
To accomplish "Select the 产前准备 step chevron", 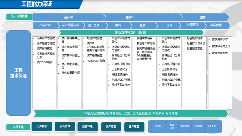I will click(45, 25).
